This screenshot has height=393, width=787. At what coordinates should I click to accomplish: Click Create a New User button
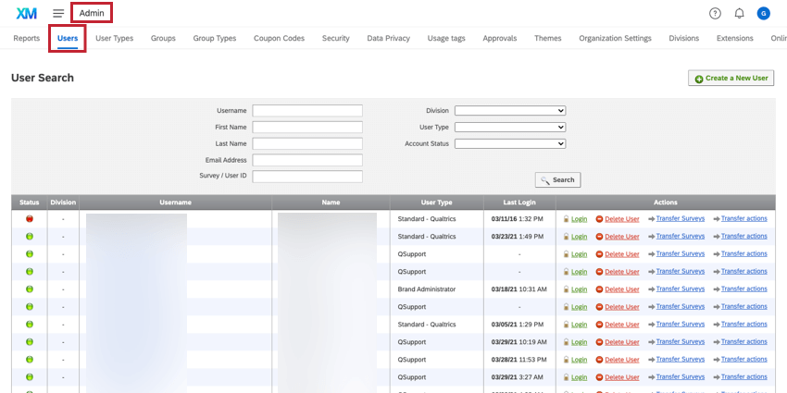[x=731, y=79]
